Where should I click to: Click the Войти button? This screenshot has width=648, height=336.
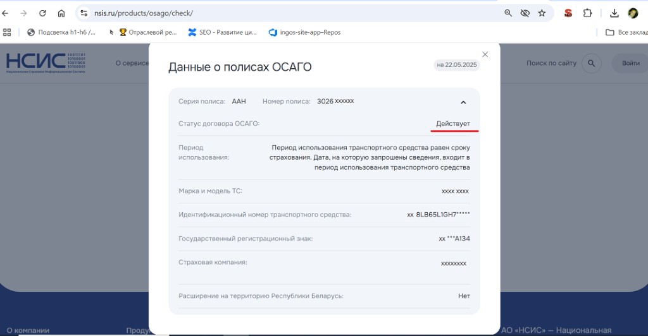[630, 63]
